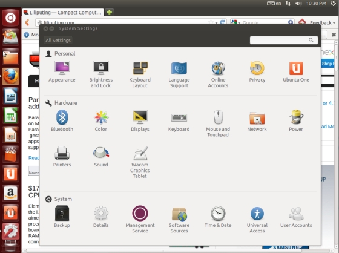This screenshot has height=253, width=339.
Task: Open Backup settings
Action: tap(62, 217)
